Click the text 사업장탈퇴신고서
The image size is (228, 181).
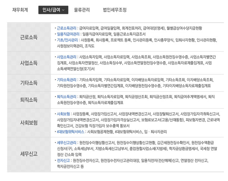point(166,114)
